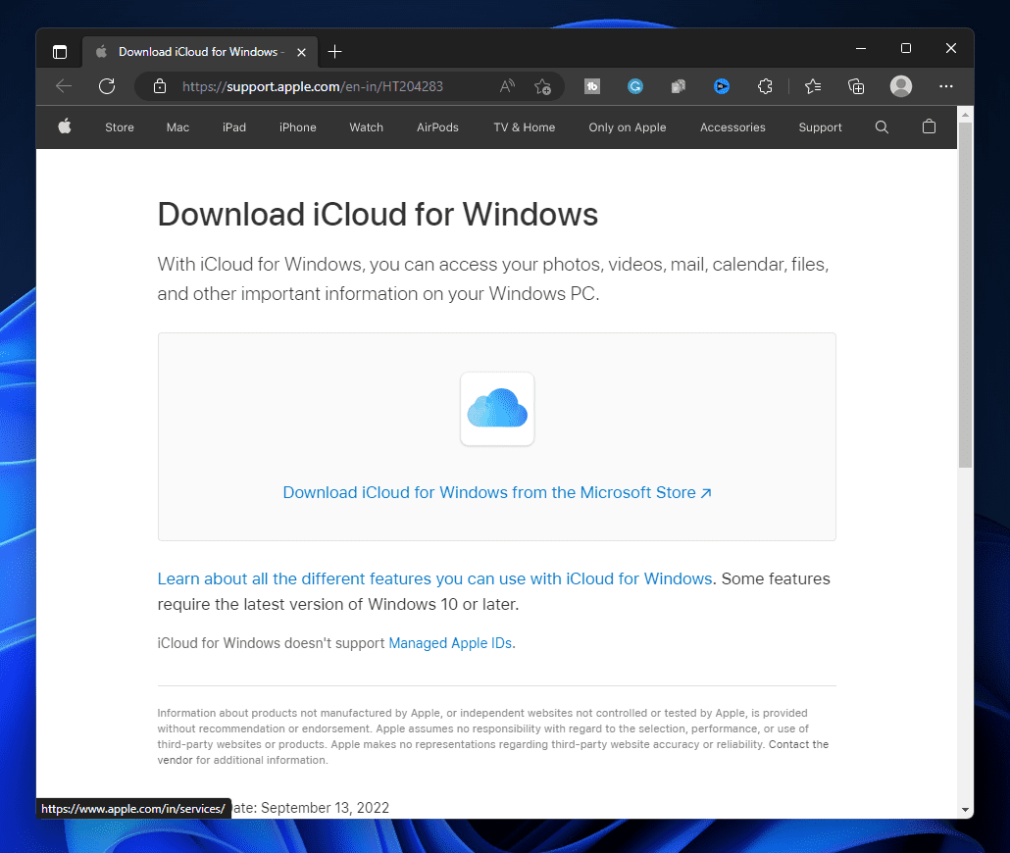
Task: Maximize the browser window
Action: [x=906, y=48]
